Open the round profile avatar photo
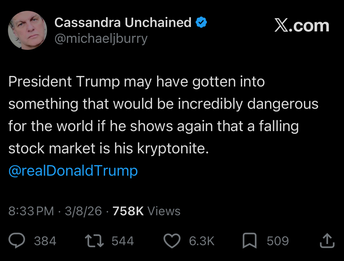Screen dimensions: 344x261 point(27,30)
